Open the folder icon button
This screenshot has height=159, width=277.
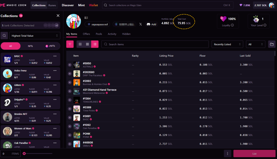click(x=272, y=44)
